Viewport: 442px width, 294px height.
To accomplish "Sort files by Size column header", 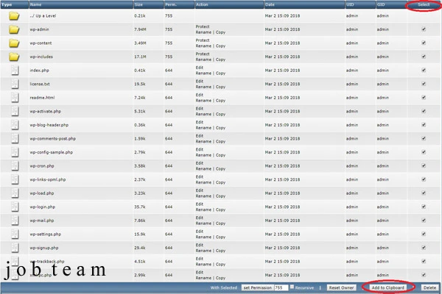I will click(138, 4).
